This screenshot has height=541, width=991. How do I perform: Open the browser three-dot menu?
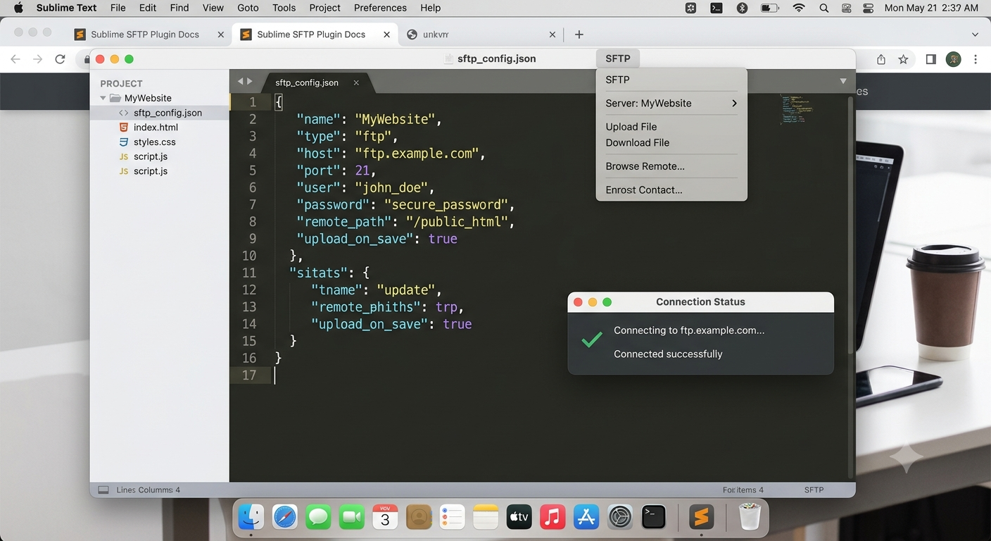976,60
